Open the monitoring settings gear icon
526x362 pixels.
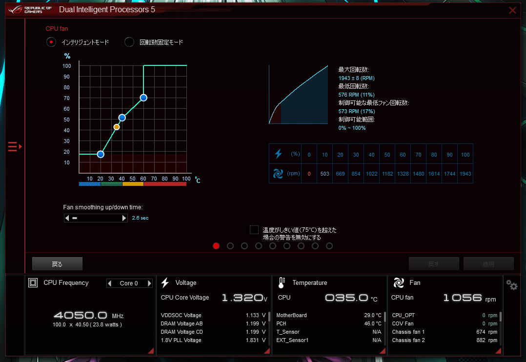[511, 285]
